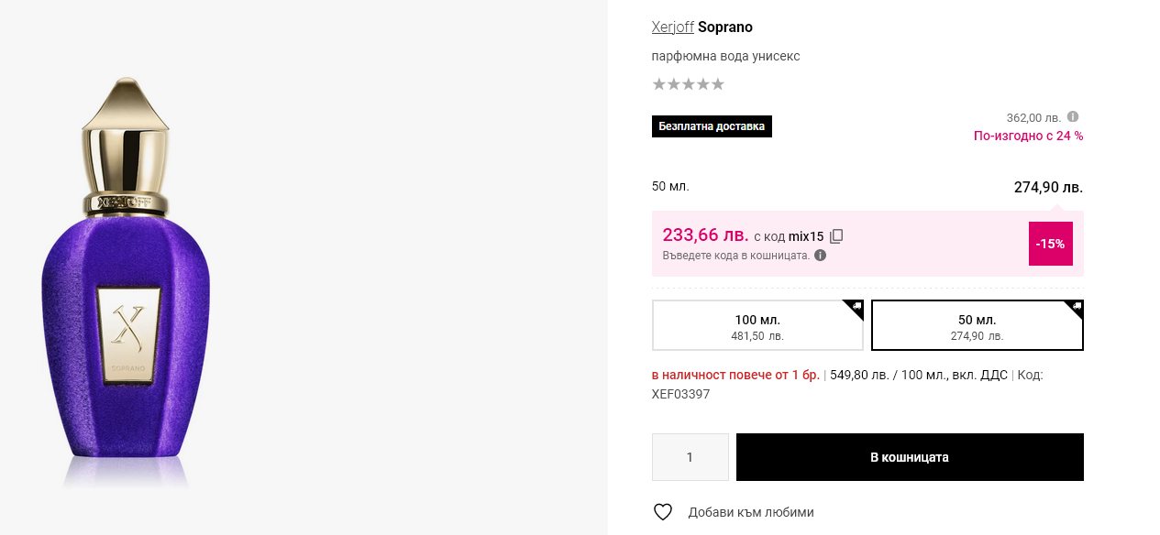The image size is (1160, 535).
Task: Click the -15% discount badge
Action: click(x=1050, y=244)
